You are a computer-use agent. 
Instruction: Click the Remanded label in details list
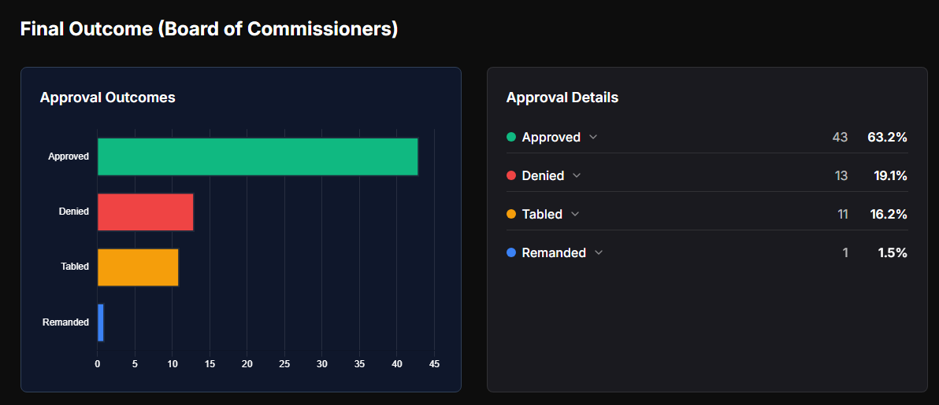pos(554,253)
